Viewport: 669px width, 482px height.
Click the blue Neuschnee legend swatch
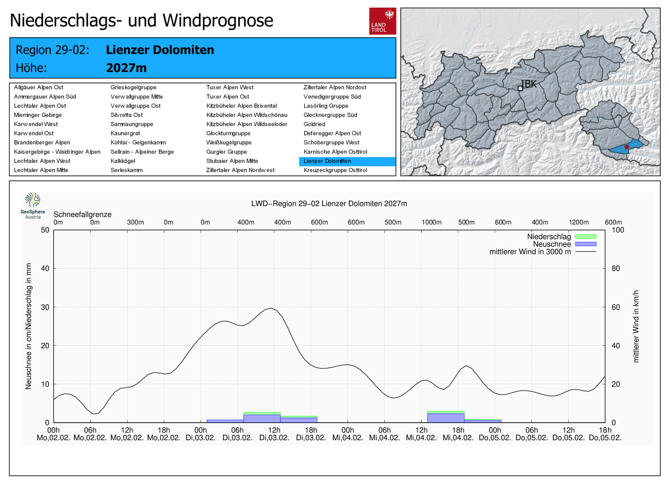coord(585,244)
